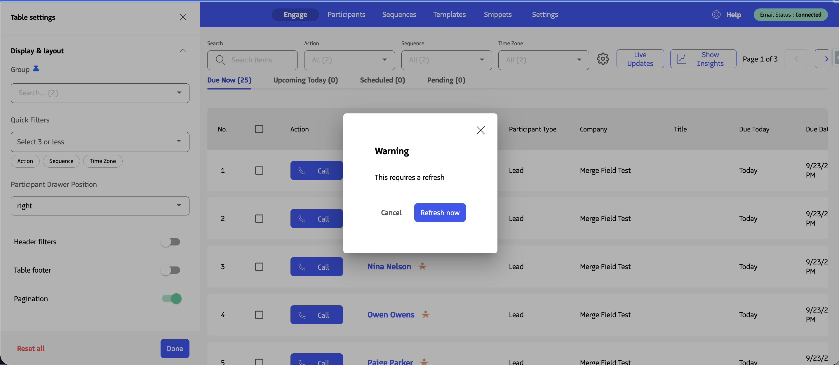Click Time Zone quick filter chip

pos(102,161)
